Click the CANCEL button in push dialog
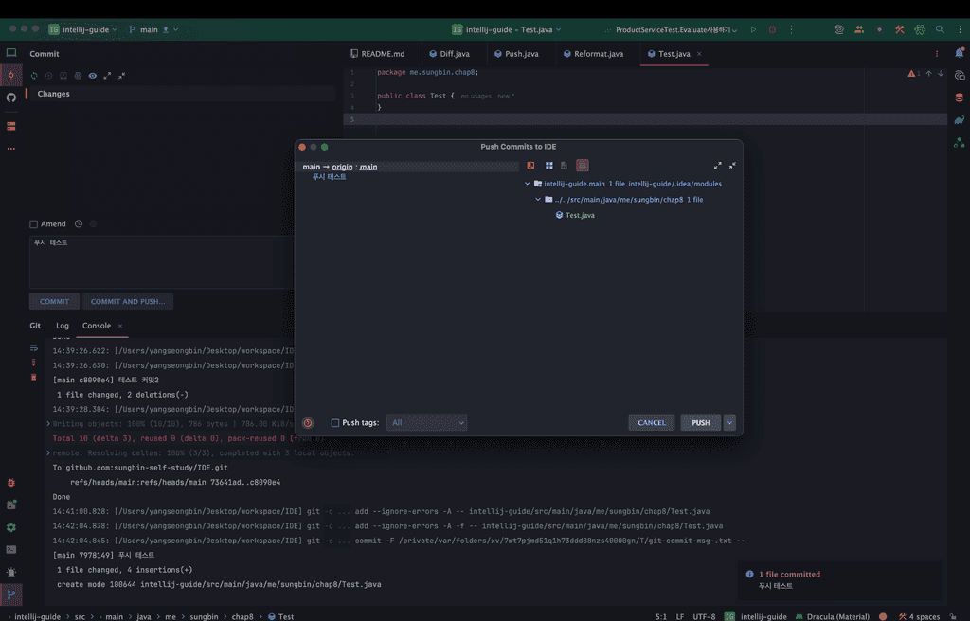 click(651, 423)
